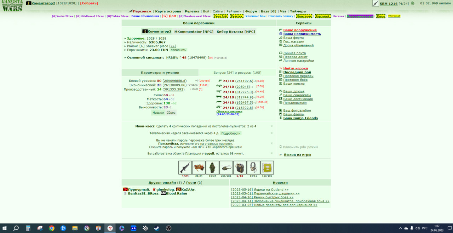Click the [»»] link next to Sheever place
This screenshot has height=233, width=453.
(x=173, y=46)
